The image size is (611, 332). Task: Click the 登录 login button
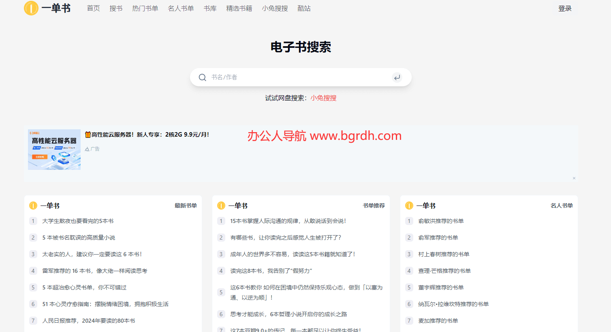565,9
